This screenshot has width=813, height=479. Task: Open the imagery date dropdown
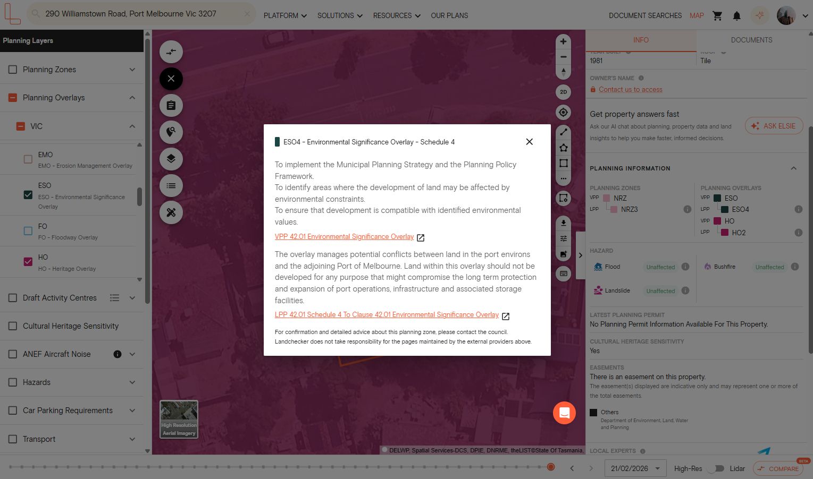635,468
